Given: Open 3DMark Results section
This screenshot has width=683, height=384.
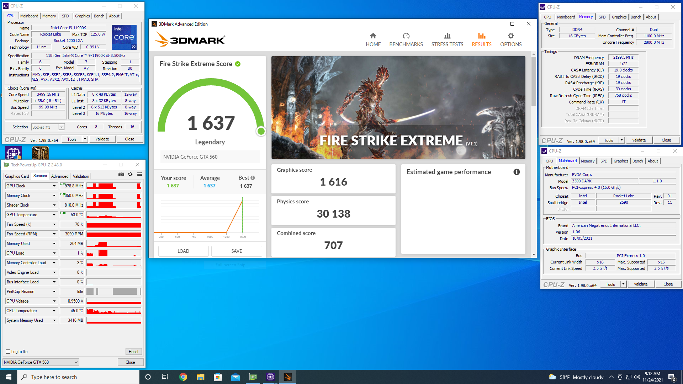Looking at the screenshot, I should click(482, 40).
